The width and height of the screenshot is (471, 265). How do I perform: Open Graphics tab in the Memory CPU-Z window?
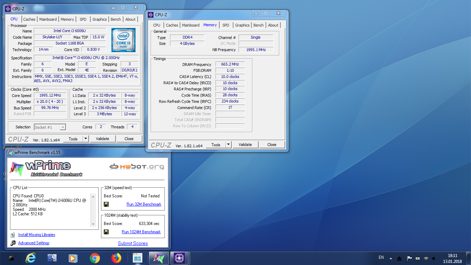point(242,25)
